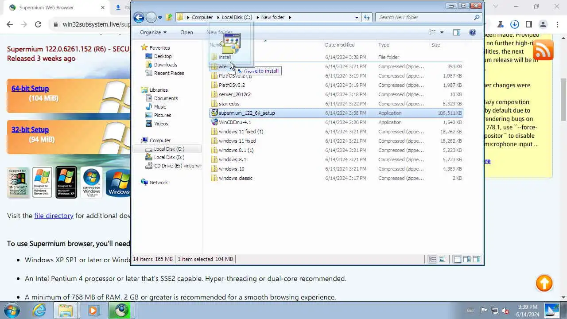567x319 pixels.
Task: Open Explorer help with the question mark
Action: (x=473, y=32)
